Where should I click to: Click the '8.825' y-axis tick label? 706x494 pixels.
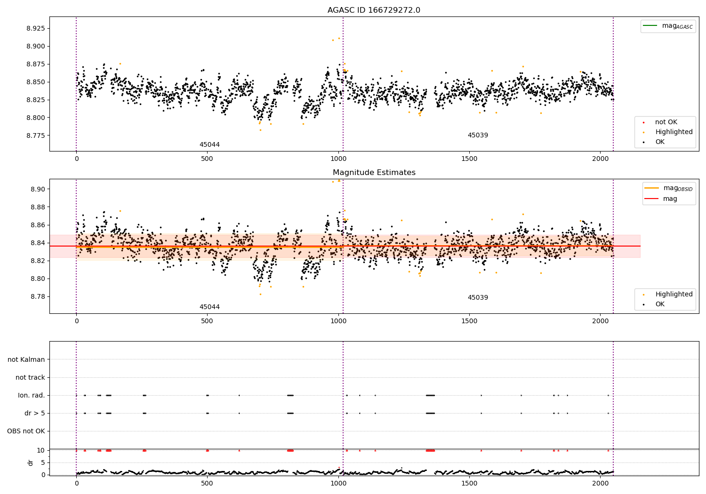35,100
